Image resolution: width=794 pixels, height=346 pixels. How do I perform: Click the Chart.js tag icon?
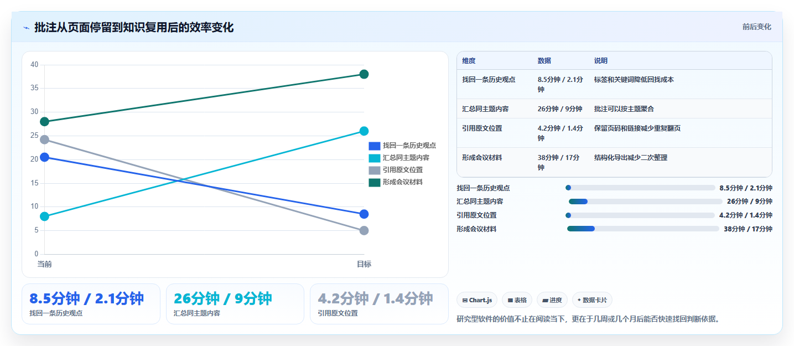click(x=465, y=300)
